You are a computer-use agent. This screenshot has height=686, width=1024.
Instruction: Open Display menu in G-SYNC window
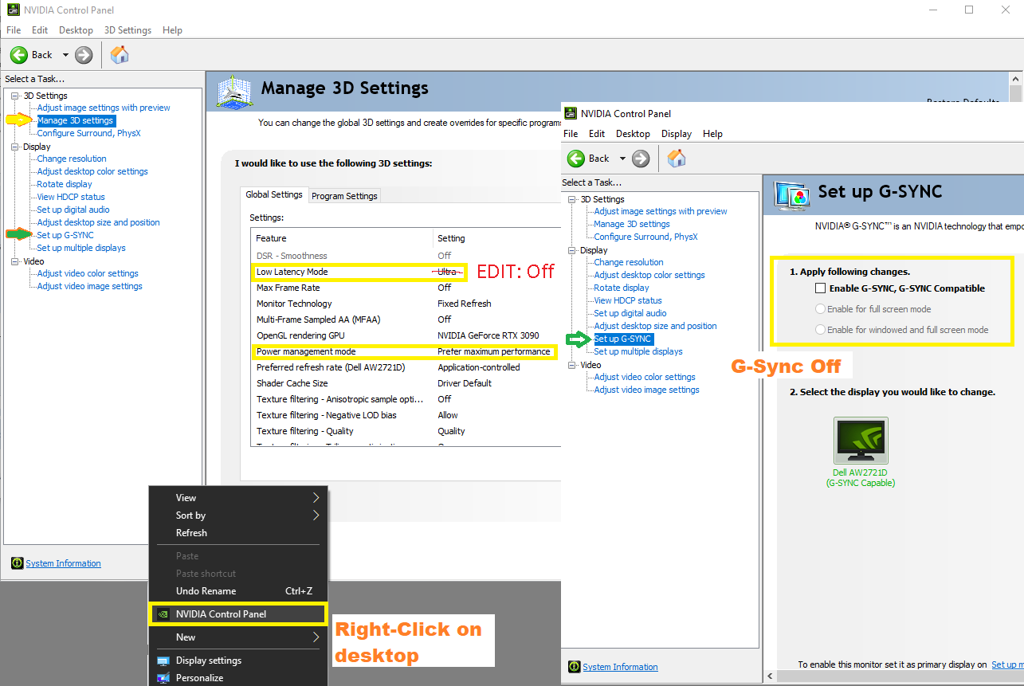click(x=677, y=134)
